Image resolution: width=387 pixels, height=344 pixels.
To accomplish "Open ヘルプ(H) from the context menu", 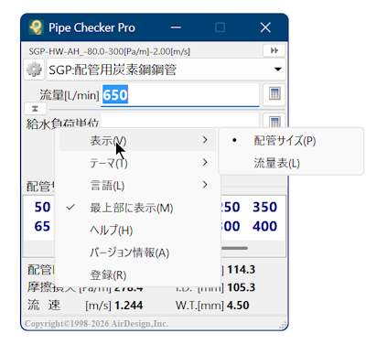I will click(137, 230).
